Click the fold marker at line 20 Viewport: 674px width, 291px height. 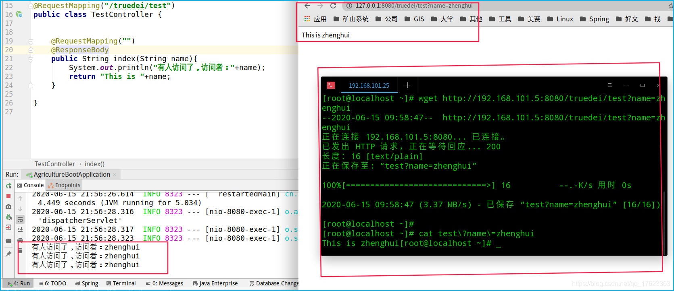(x=31, y=50)
